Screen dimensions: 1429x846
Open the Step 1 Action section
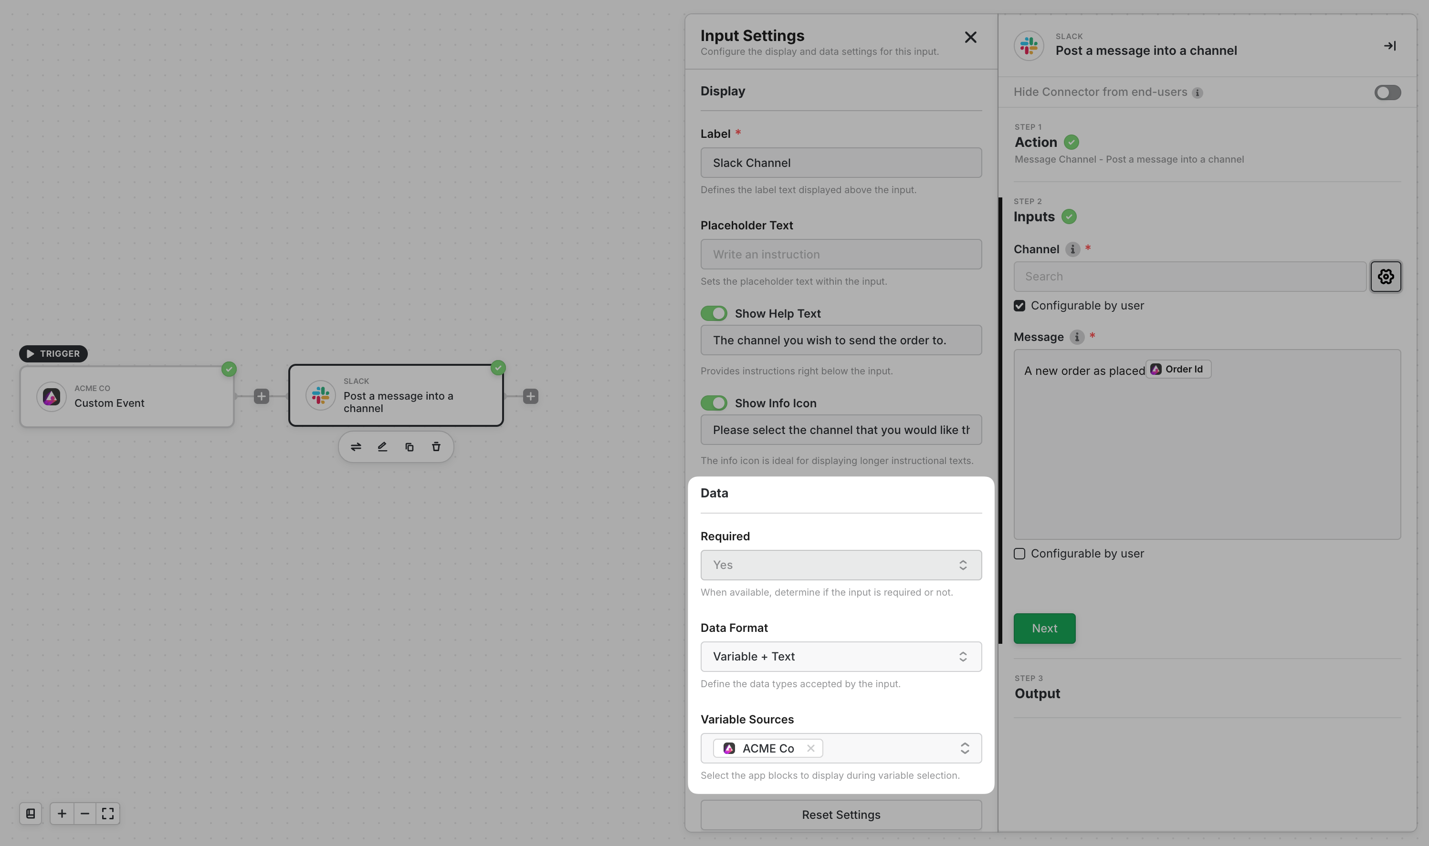click(1035, 142)
